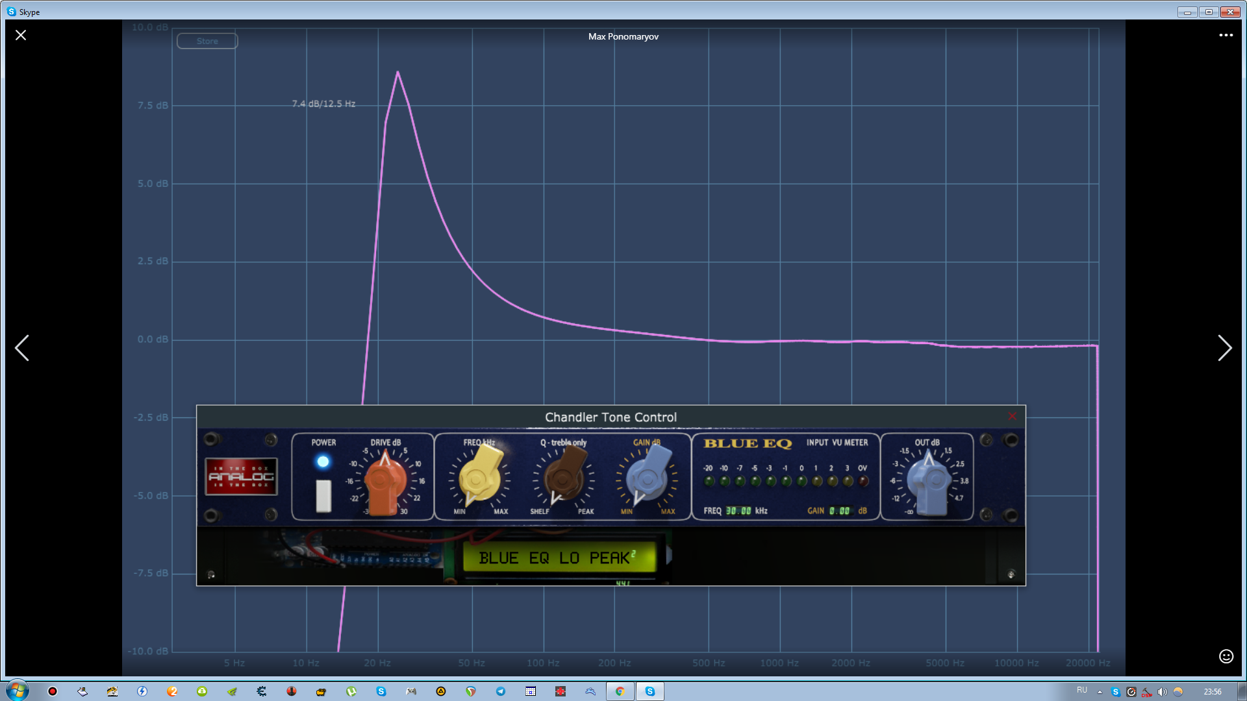The height and width of the screenshot is (701, 1247).
Task: Close the Chandler Tone Control window
Action: (1012, 416)
